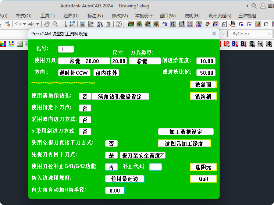Click the red and green circles path icon

point(199,24)
